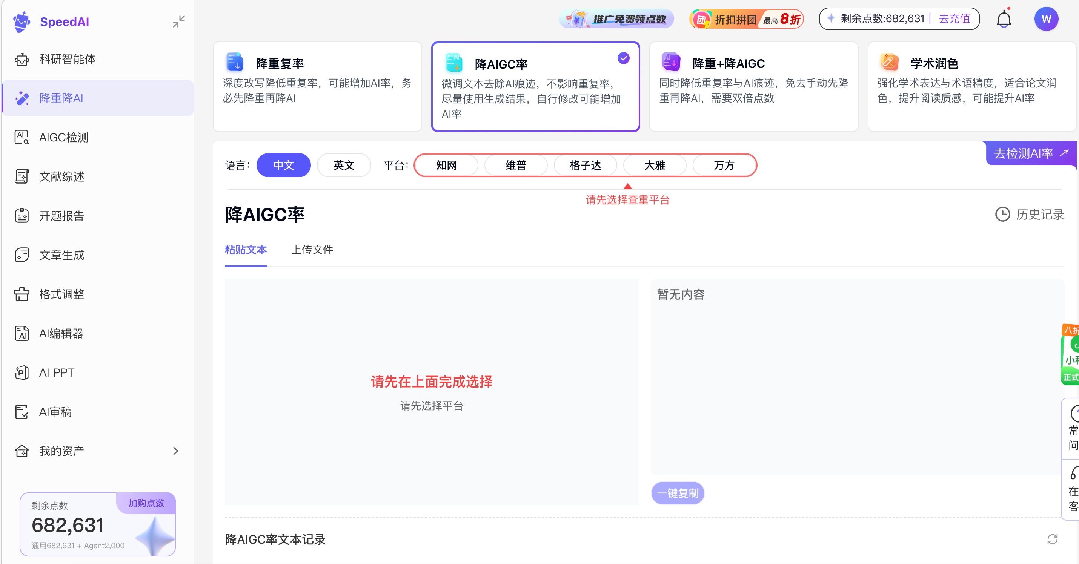Switch language to 英文

[x=343, y=165]
